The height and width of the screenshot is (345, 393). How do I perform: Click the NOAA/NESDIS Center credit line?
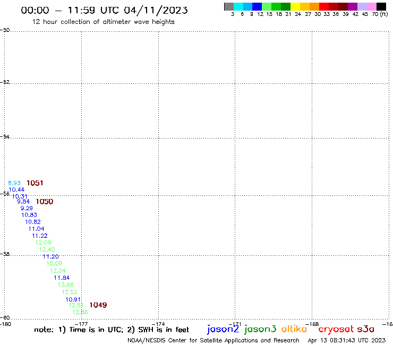click(213, 340)
